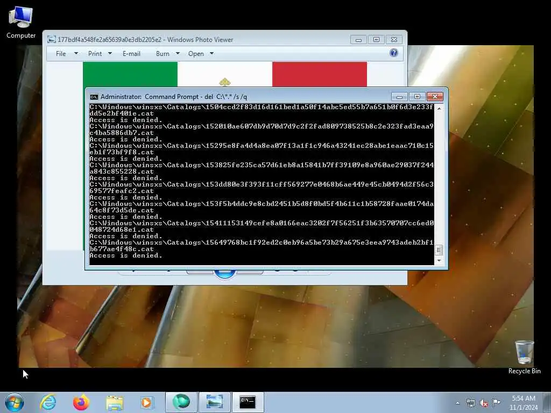Click the Photo Viewer title bar icon

(x=52, y=39)
